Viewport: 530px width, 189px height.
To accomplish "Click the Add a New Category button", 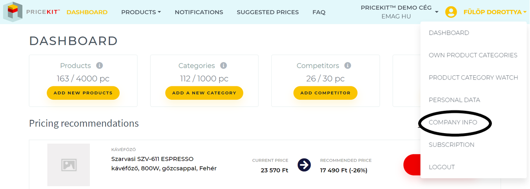I will 204,93.
